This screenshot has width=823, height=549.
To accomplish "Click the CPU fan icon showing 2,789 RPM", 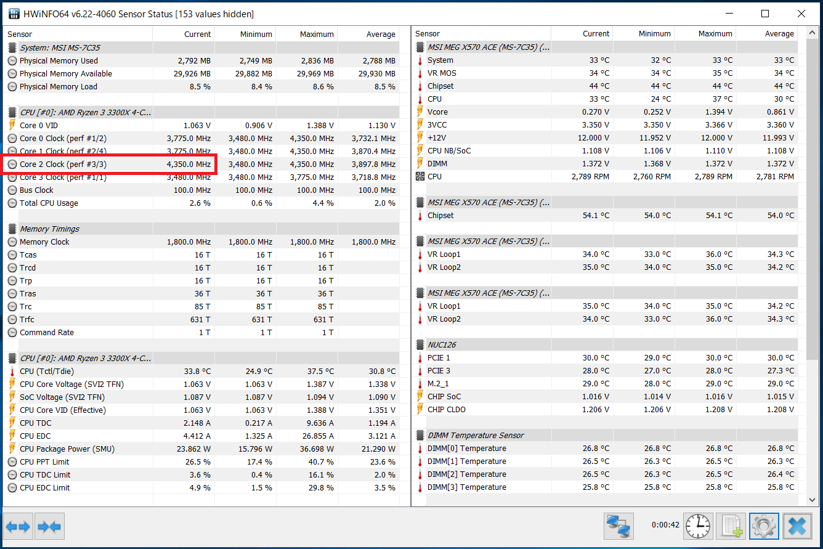I will click(x=420, y=177).
